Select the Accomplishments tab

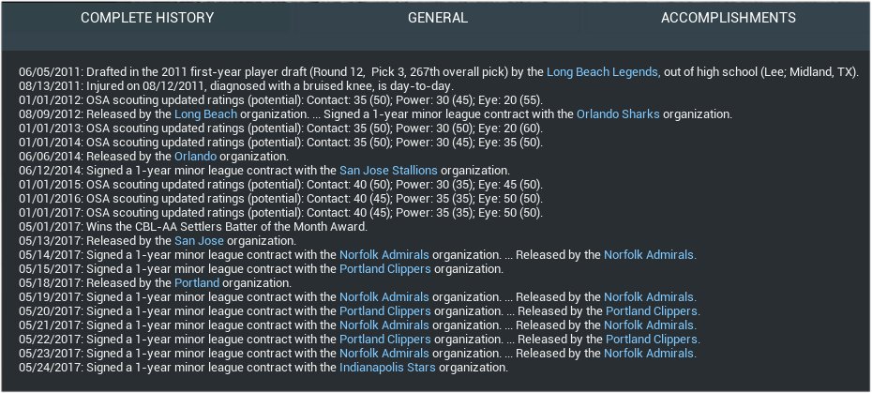click(728, 18)
